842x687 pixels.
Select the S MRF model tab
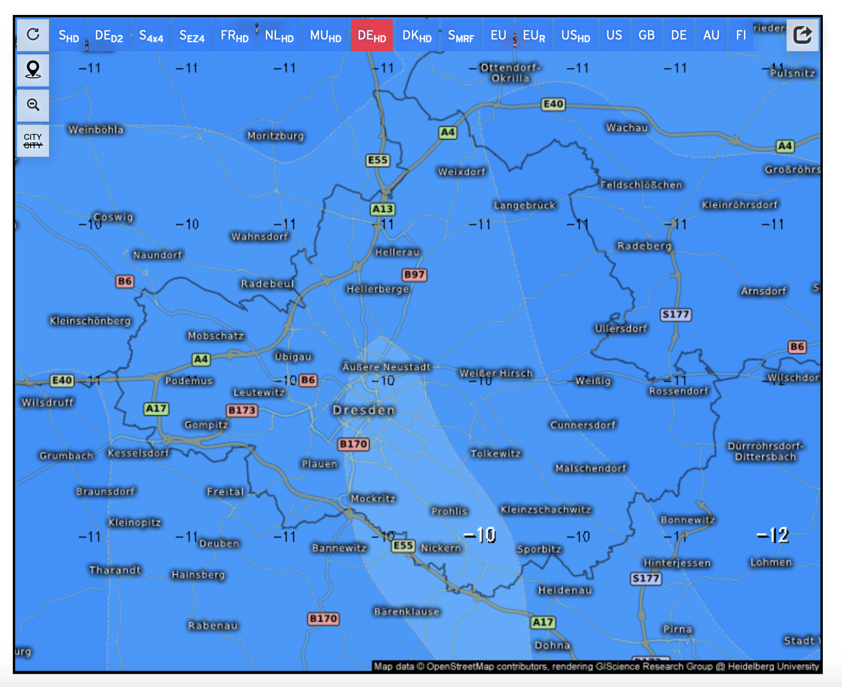[x=461, y=36]
